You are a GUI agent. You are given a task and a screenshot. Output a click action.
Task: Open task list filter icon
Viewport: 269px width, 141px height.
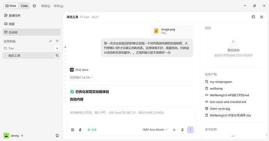coord(57,41)
